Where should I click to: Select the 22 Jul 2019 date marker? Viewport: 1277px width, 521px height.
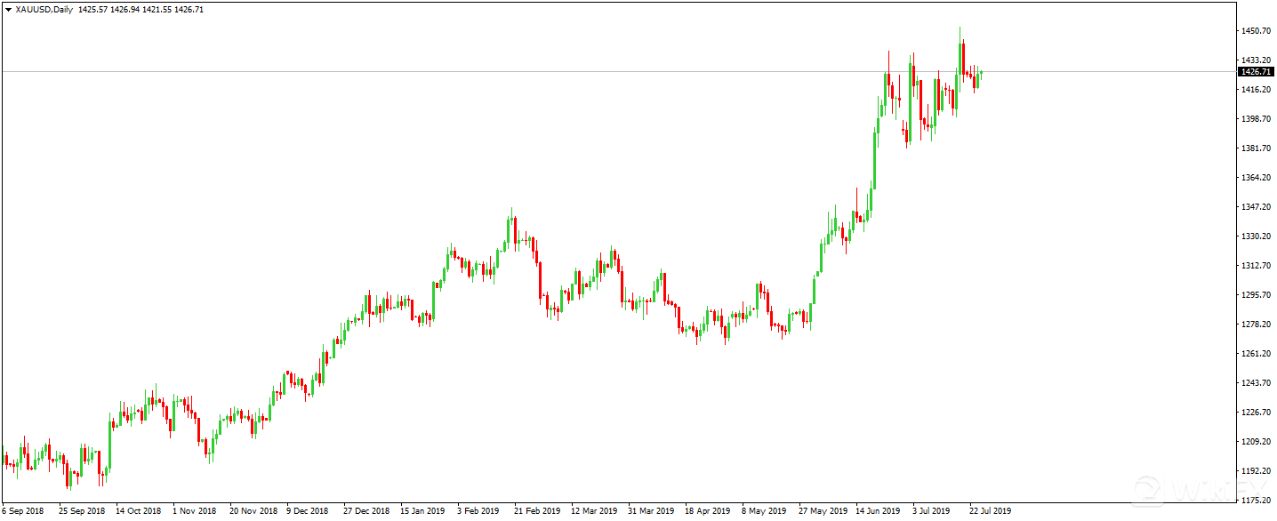990,511
